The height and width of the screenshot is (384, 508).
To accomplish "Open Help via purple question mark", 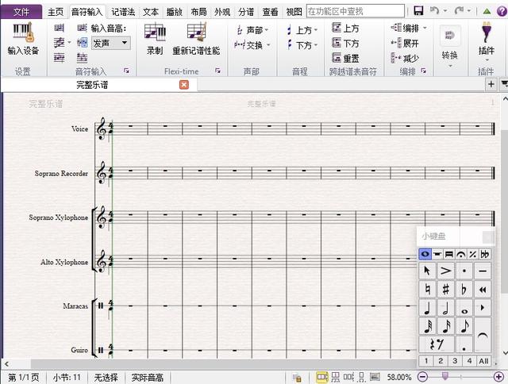I will tap(502, 11).
